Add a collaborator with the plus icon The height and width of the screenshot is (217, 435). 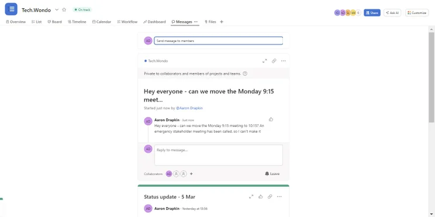pos(191,174)
